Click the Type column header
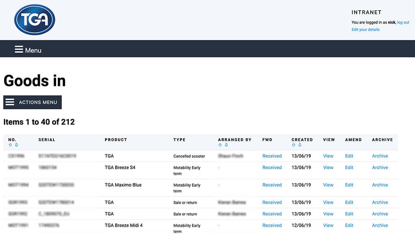This screenshot has width=415, height=234. click(179, 139)
